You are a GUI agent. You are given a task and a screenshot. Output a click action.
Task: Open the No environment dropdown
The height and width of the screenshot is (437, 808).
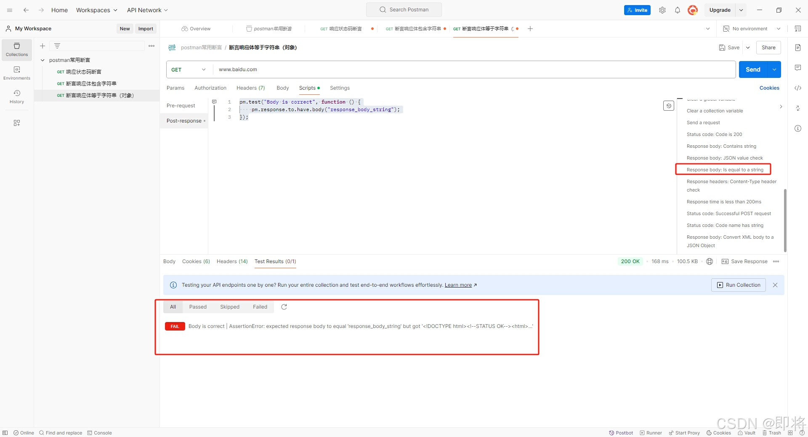click(x=752, y=29)
